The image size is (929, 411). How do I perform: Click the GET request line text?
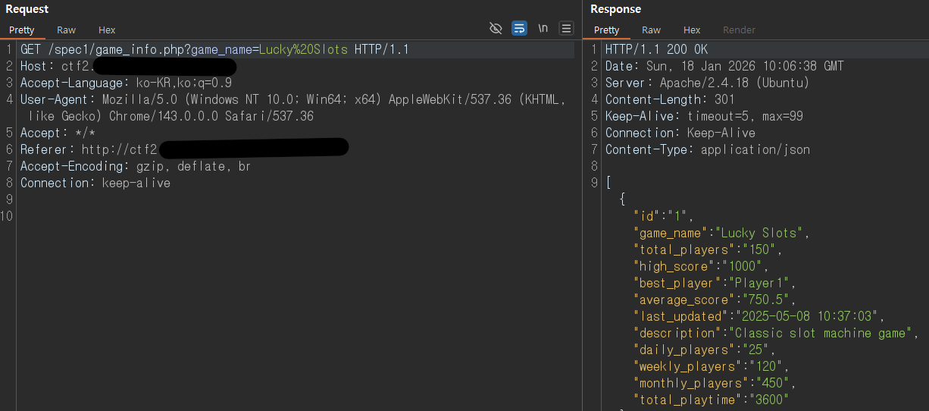[214, 50]
